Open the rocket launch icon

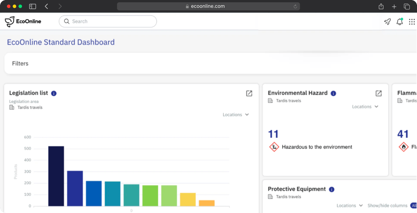(388, 22)
